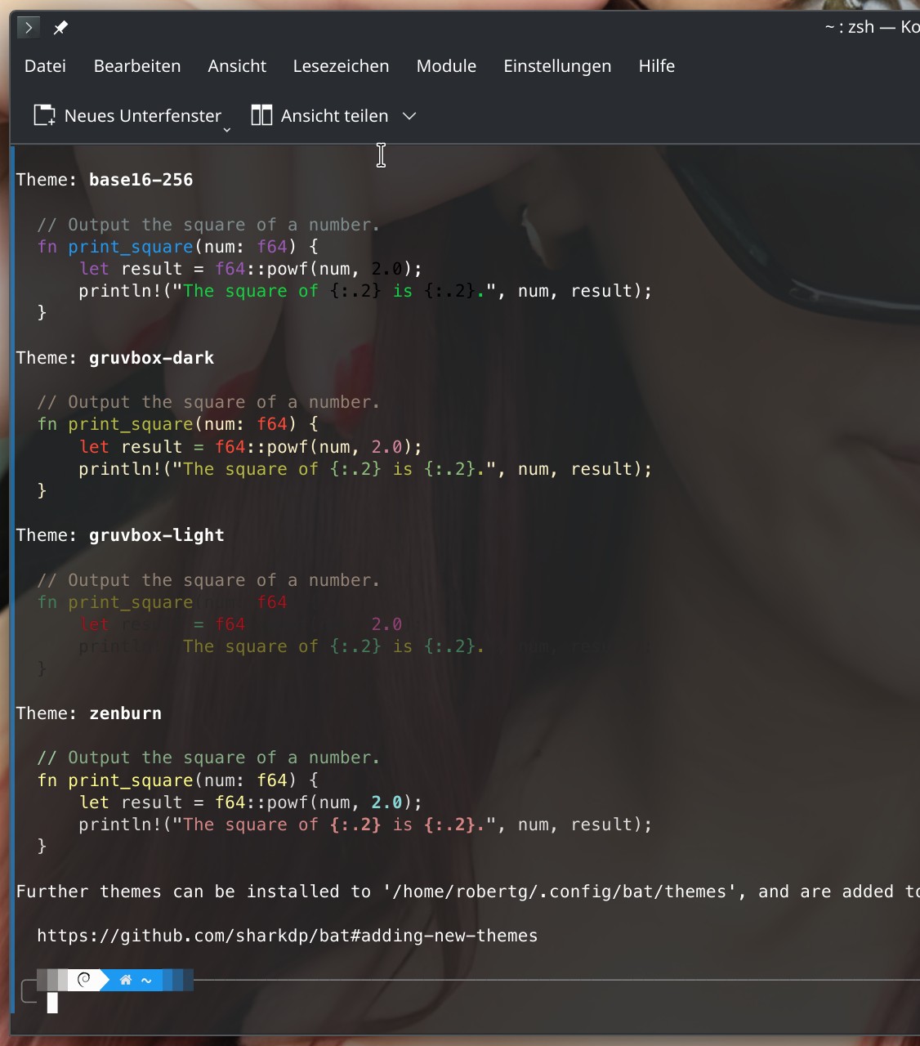Viewport: 920px width, 1046px height.
Task: Open the Hilfe menu
Action: point(657,66)
